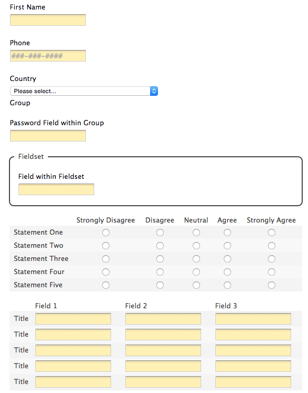Select Strongly Disagree for Statement One

tap(106, 233)
